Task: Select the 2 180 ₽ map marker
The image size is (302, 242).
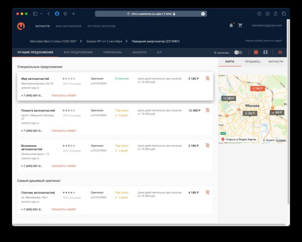Action: click(250, 114)
